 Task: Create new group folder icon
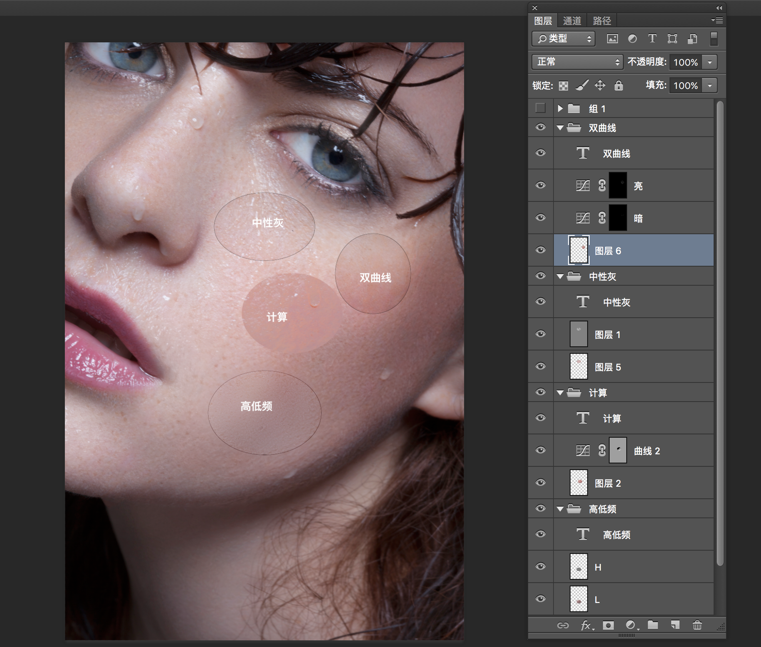653,625
